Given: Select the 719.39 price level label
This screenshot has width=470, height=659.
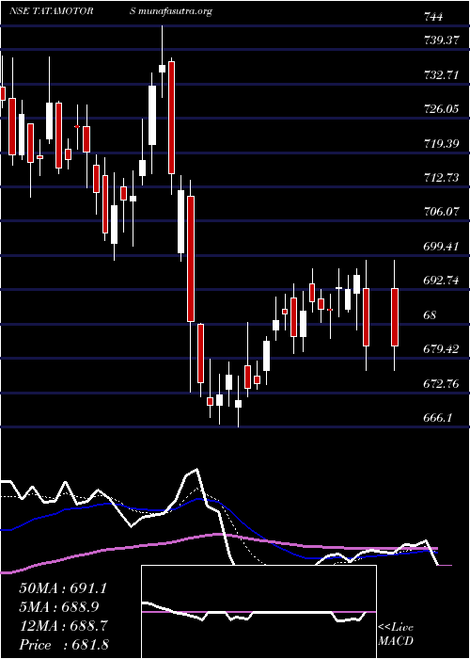Looking at the screenshot, I should 441,144.
